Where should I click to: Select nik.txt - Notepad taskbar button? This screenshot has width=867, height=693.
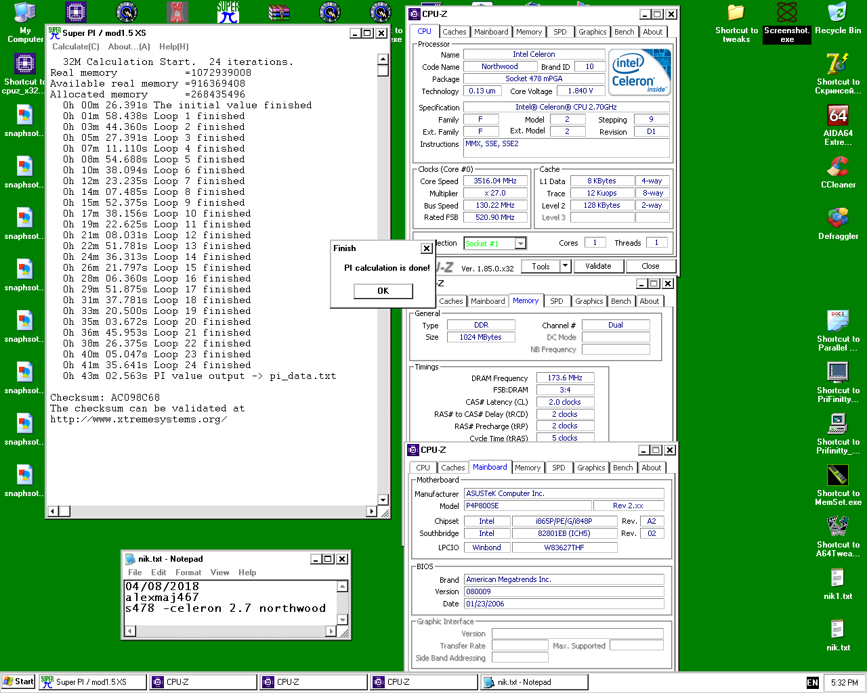coord(534,682)
